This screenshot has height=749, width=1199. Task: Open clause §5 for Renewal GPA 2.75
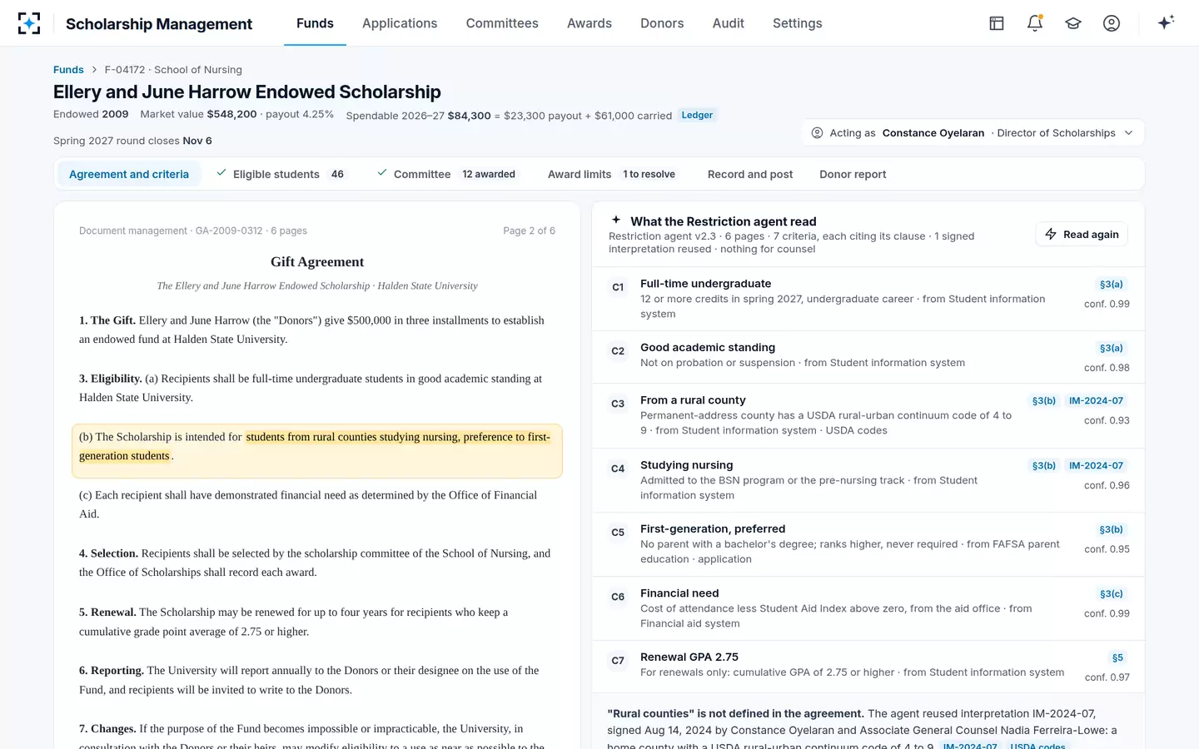coord(1117,657)
